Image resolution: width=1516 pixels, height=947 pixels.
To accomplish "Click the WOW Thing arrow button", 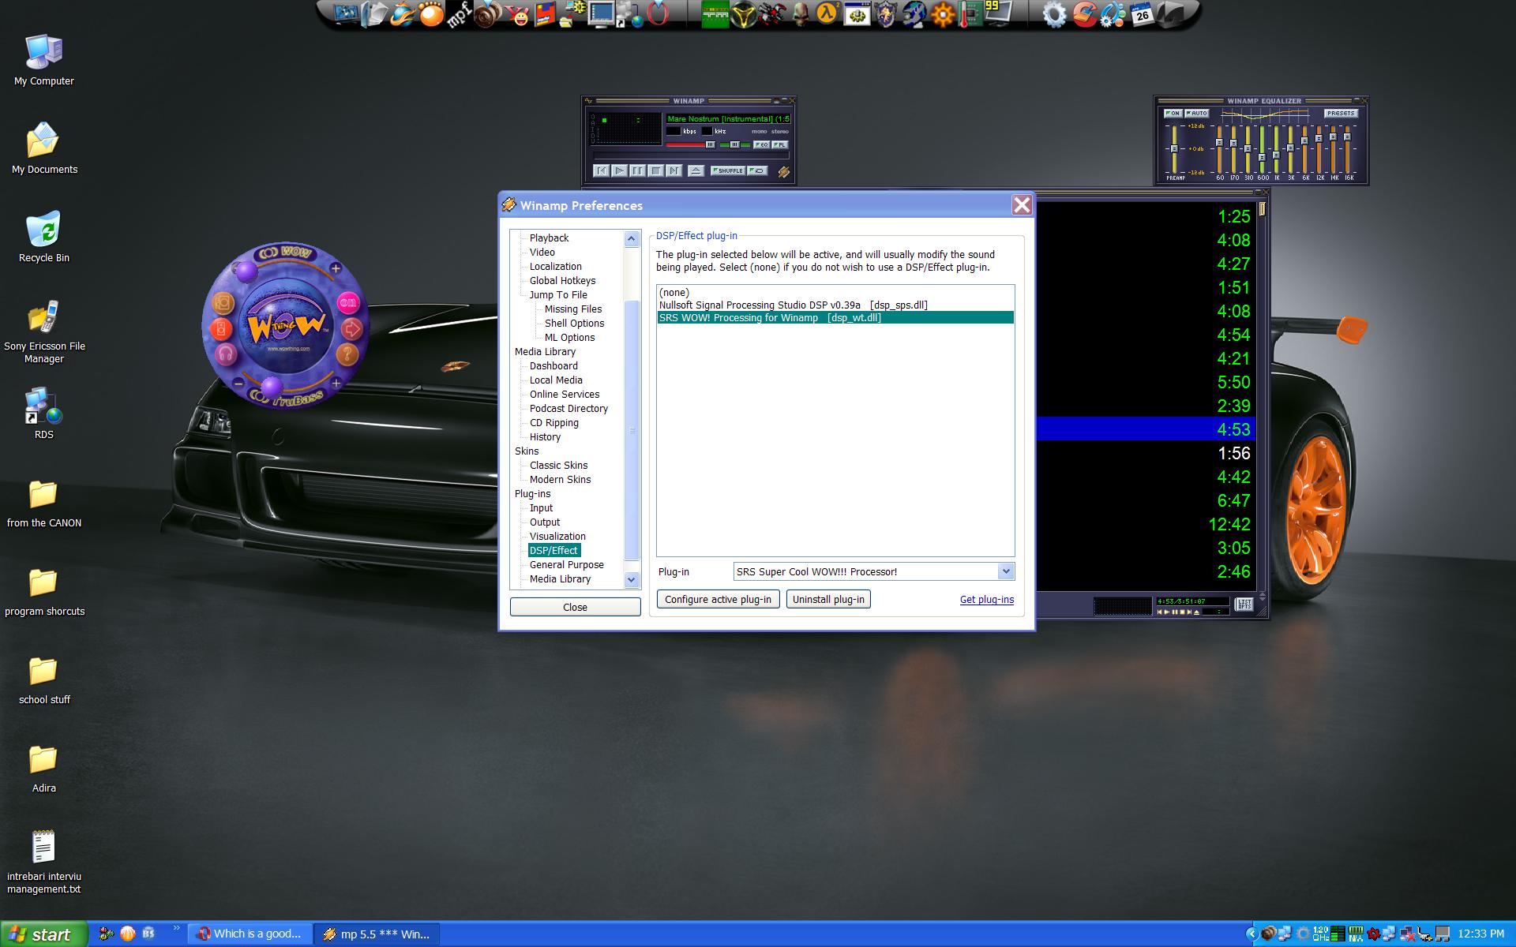I will [x=351, y=328].
